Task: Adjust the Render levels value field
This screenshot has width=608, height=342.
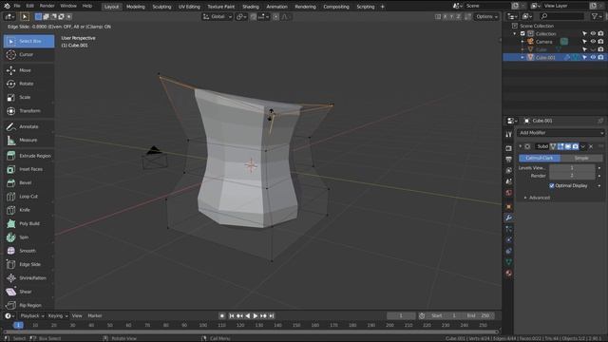Action: tap(572, 176)
